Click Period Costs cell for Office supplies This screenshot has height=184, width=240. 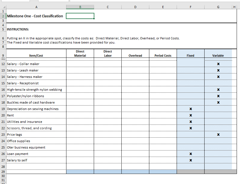click(163, 141)
